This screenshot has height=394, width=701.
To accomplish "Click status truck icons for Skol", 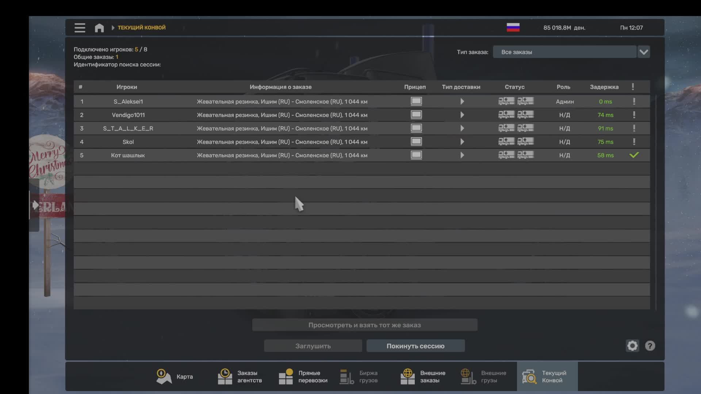I will (x=516, y=142).
